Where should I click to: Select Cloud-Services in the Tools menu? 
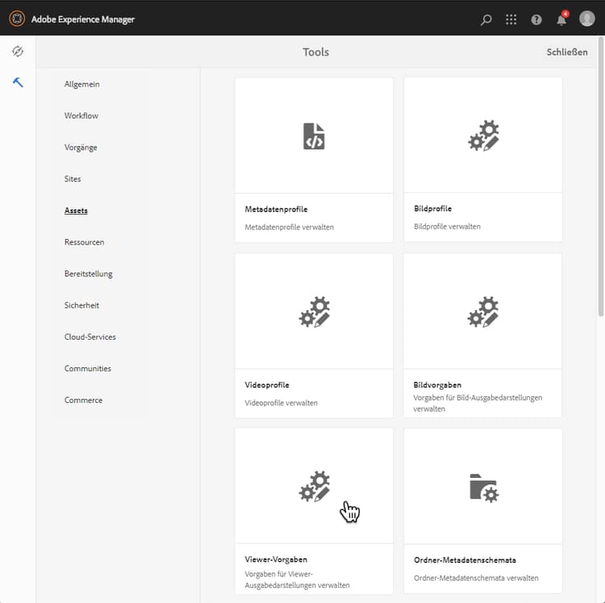pyautogui.click(x=90, y=337)
